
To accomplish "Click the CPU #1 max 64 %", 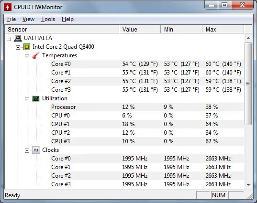I will pyautogui.click(x=212, y=124).
